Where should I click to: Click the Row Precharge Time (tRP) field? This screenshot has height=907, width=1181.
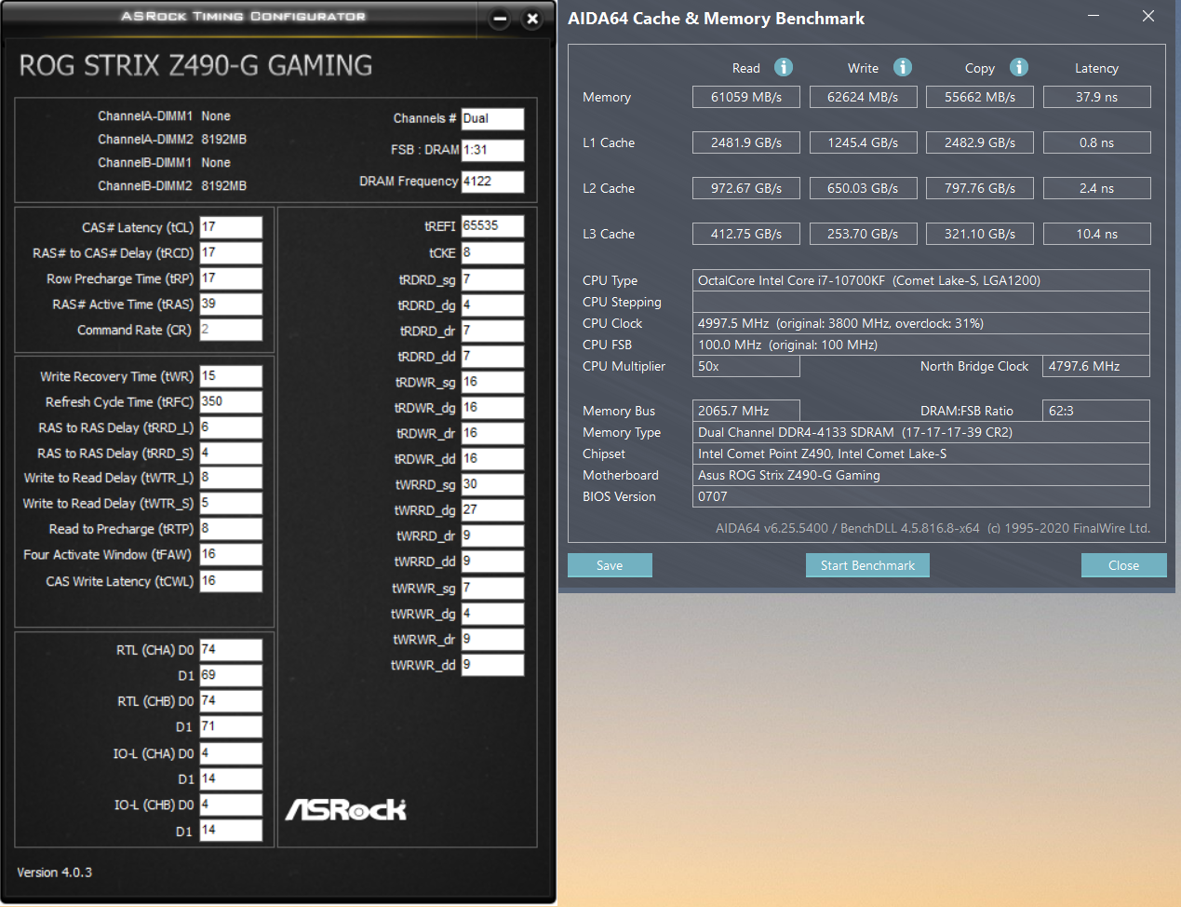click(x=231, y=278)
